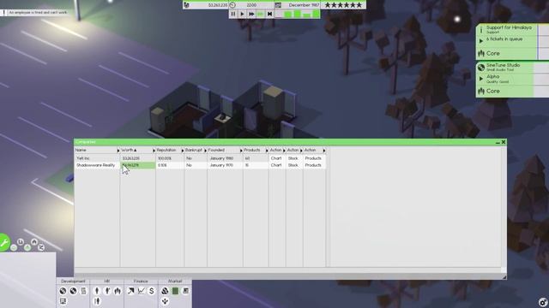Set game speed to fast forward
549x308 pixels.
click(251, 14)
